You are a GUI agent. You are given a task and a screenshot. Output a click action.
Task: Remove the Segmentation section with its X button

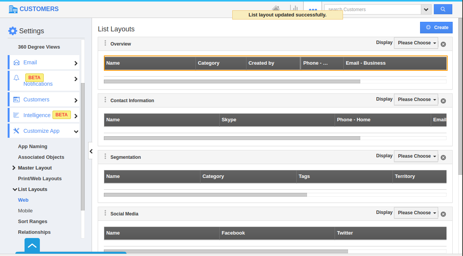(443, 157)
